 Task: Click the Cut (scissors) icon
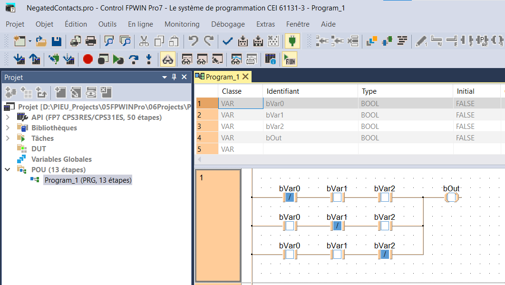(144, 41)
